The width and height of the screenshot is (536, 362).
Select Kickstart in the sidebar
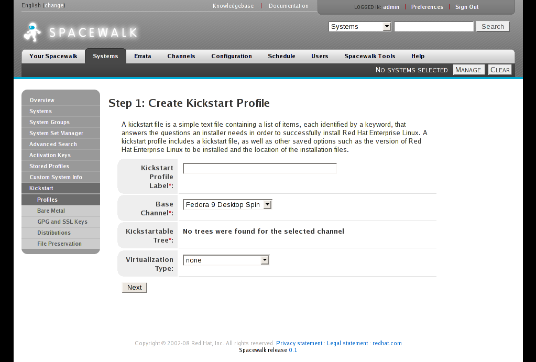point(61,188)
